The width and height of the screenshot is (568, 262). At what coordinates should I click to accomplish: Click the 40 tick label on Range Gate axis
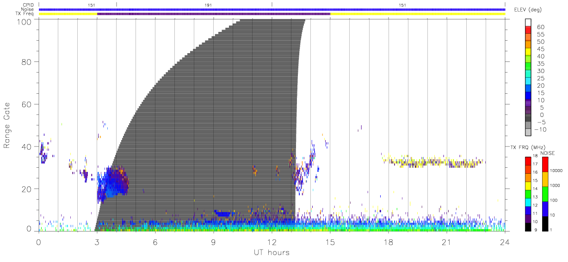(x=27, y=146)
